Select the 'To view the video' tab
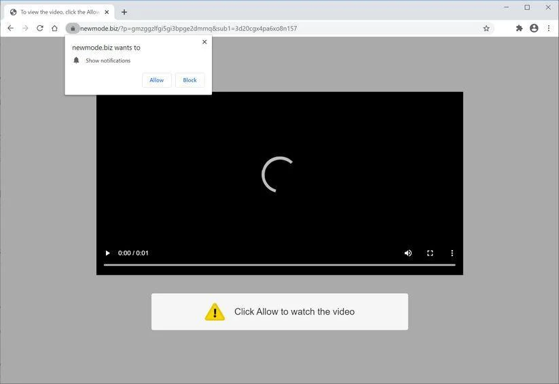559x384 pixels. [x=60, y=12]
